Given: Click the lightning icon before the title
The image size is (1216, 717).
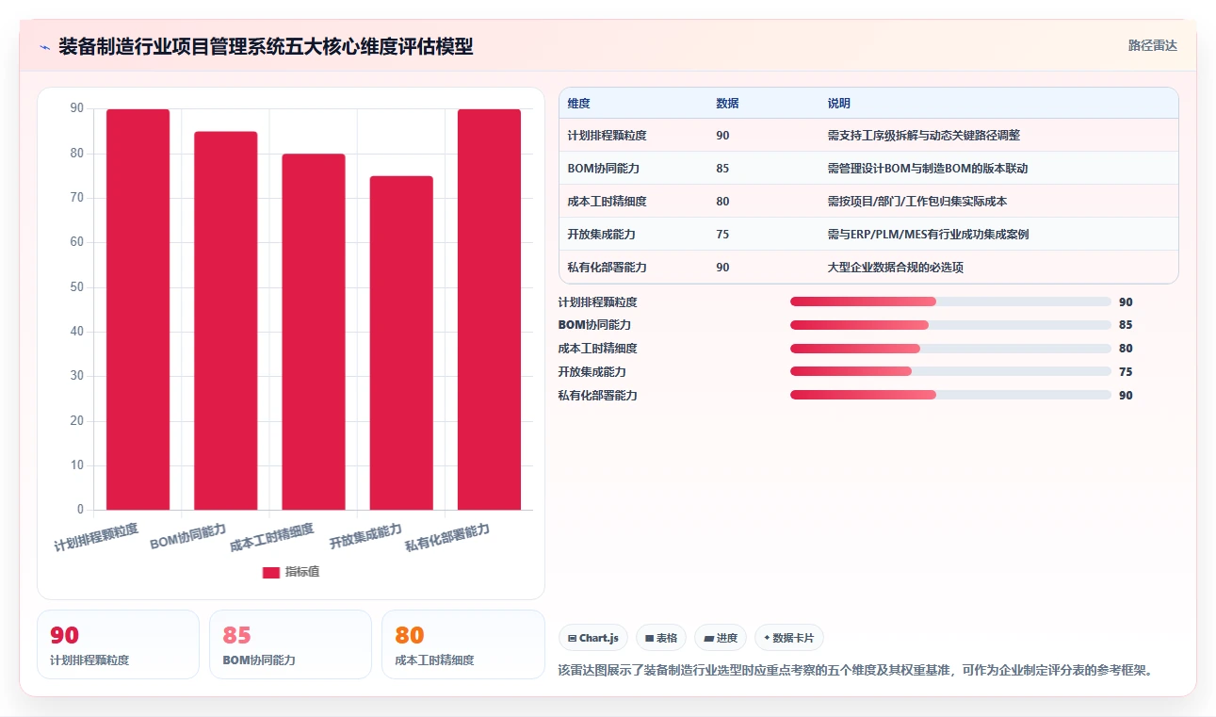Looking at the screenshot, I should pyautogui.click(x=45, y=47).
